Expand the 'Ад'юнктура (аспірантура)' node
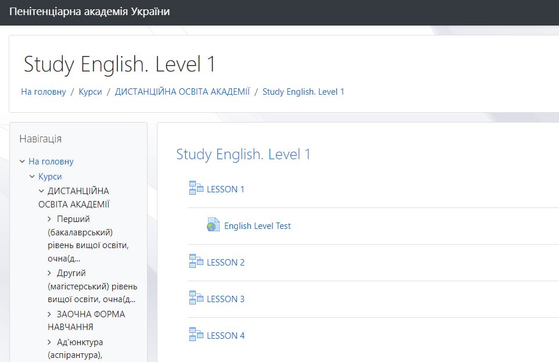 click(x=50, y=342)
